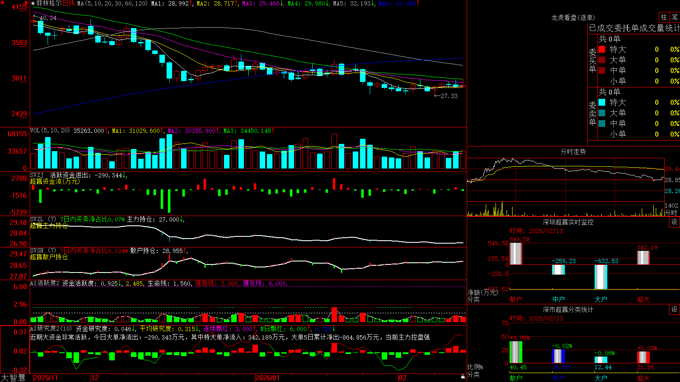680x382 pixels.
Task: Click the 27.33 low price annotation
Action: click(449, 96)
